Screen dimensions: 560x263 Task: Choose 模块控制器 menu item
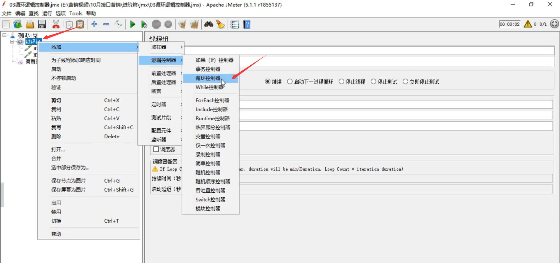click(x=210, y=209)
